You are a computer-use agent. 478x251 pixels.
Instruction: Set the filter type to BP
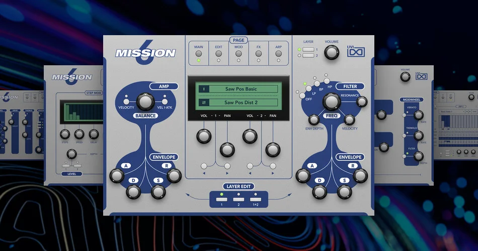pyautogui.click(x=317, y=83)
